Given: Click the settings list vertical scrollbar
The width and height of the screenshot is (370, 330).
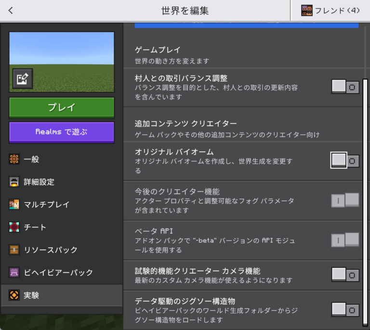Looking at the screenshot, I should click(365, 193).
